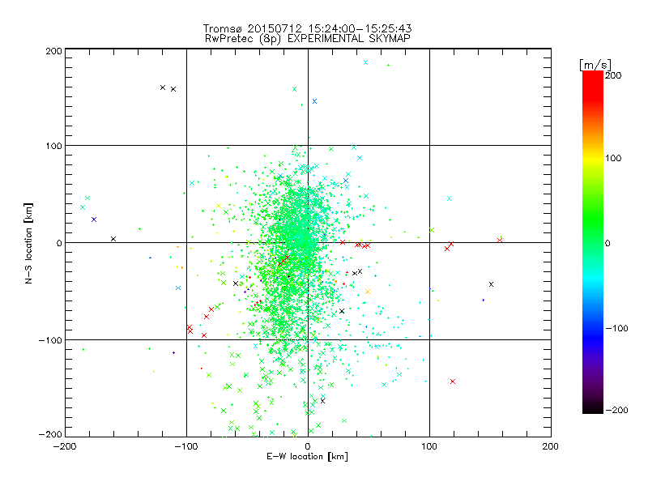Click the colorbar label "200" beside red
Viewport: 648px width, 486px height.
click(613, 75)
